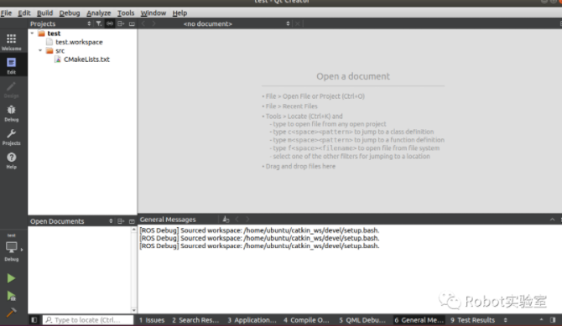Viewport: 562px width, 326px height.
Task: Show the 1 Issues pane
Action: coord(152,319)
